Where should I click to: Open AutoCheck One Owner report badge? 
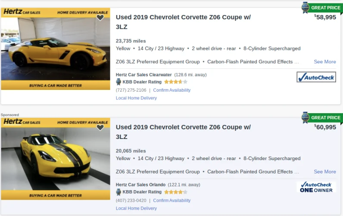(x=316, y=187)
